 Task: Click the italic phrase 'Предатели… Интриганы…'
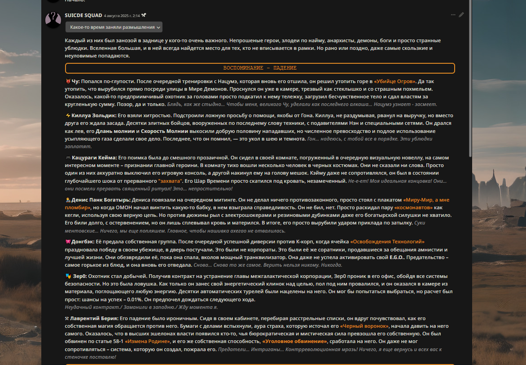pyautogui.click(x=250, y=349)
